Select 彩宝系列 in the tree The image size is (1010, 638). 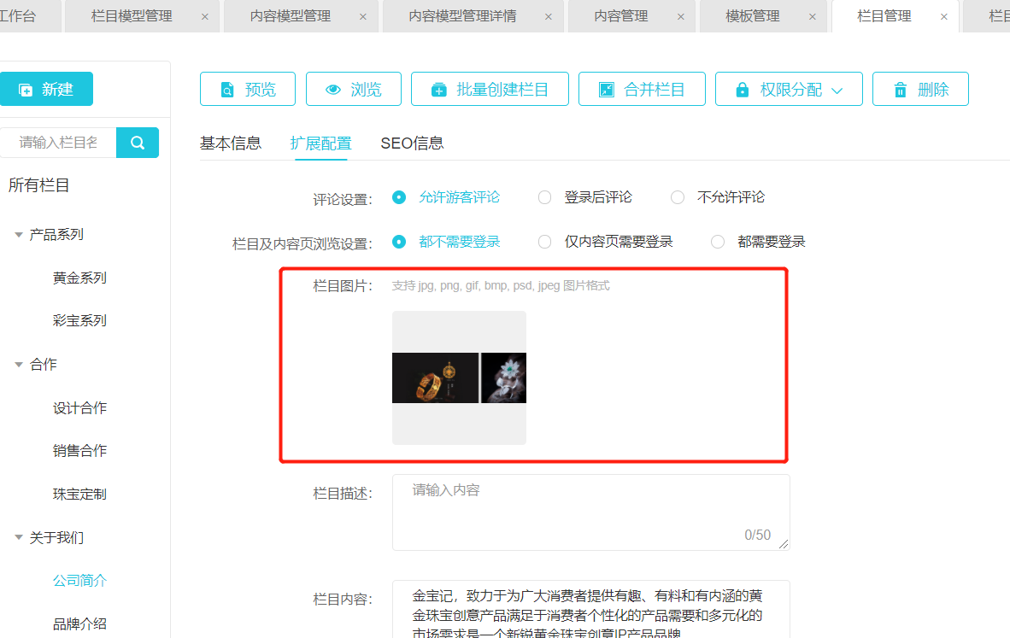click(x=79, y=320)
